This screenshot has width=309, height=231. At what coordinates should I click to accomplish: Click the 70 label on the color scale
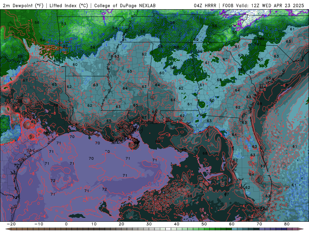[x=259, y=224]
